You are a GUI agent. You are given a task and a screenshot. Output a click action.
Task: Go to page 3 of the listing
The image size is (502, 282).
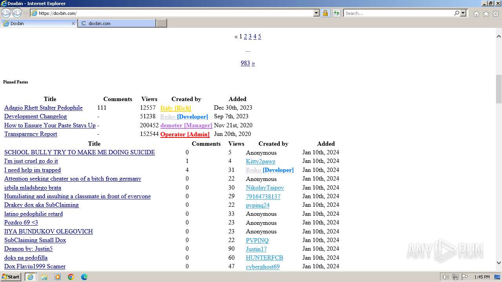tap(250, 36)
